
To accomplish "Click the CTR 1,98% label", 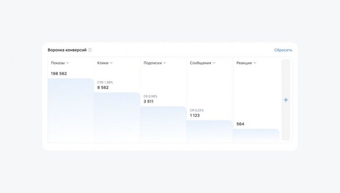I will point(105,82).
